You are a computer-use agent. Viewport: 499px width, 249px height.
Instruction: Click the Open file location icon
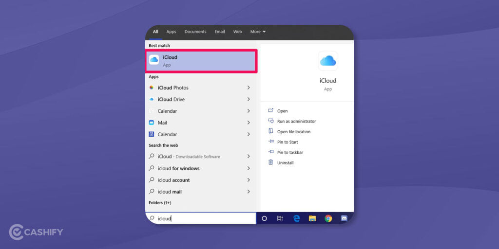click(x=271, y=131)
